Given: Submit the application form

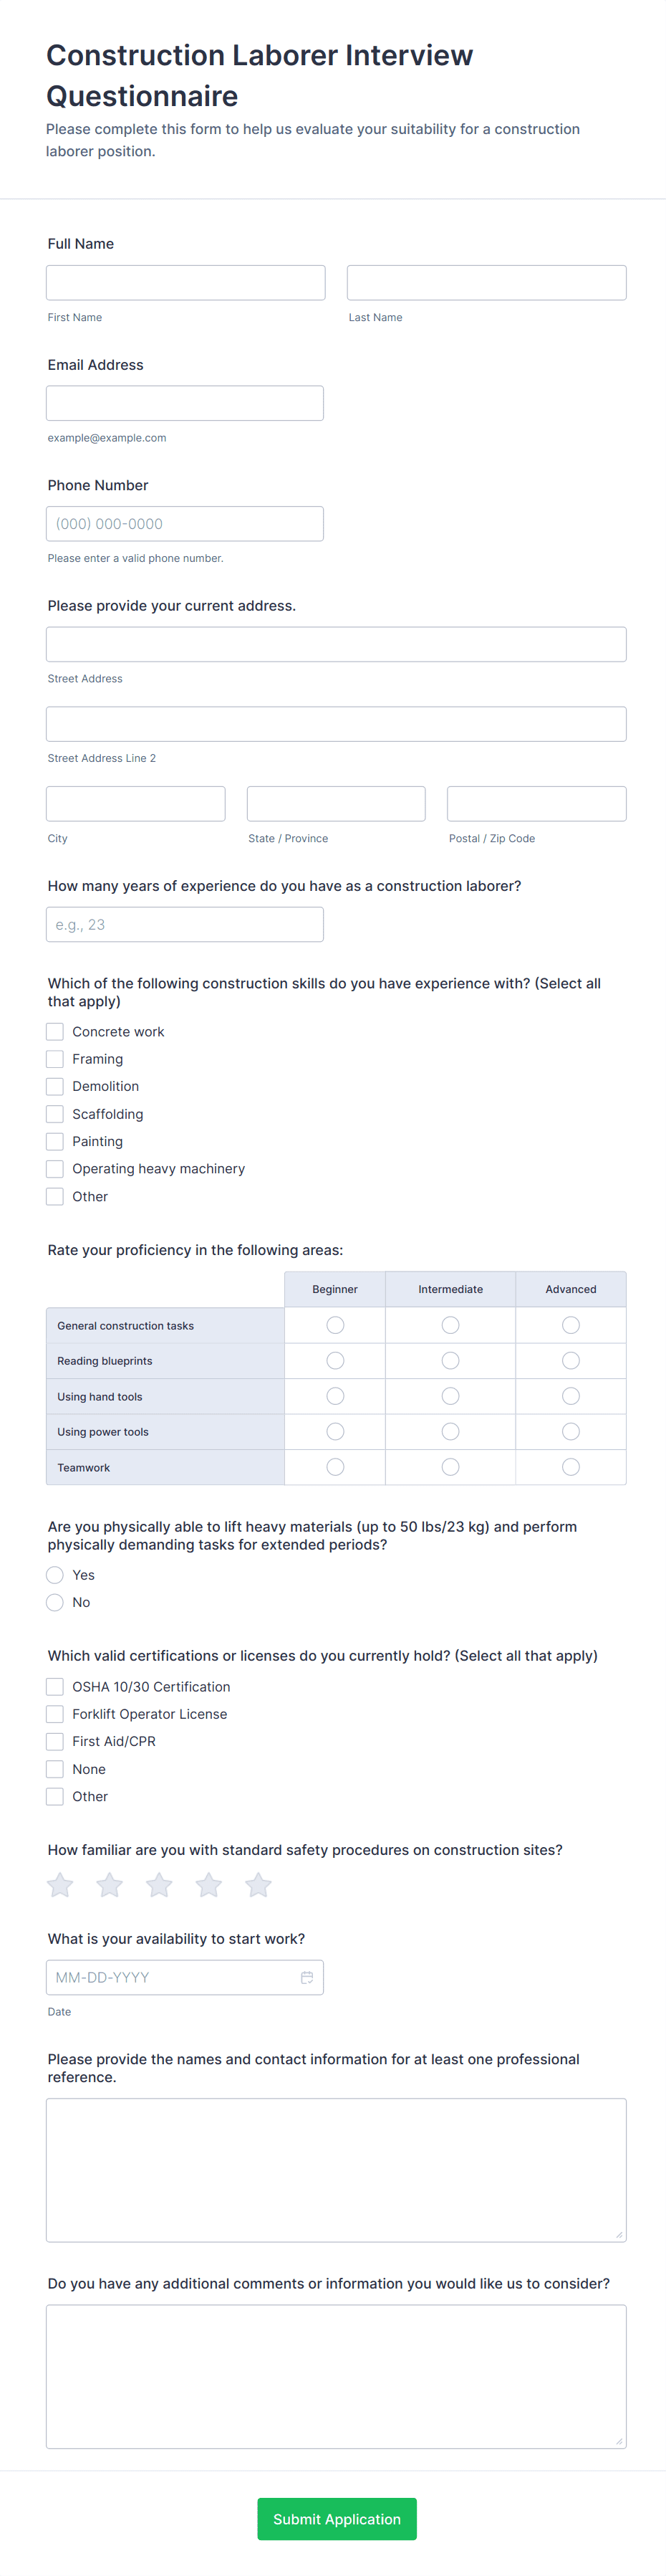Looking at the screenshot, I should [x=337, y=2519].
